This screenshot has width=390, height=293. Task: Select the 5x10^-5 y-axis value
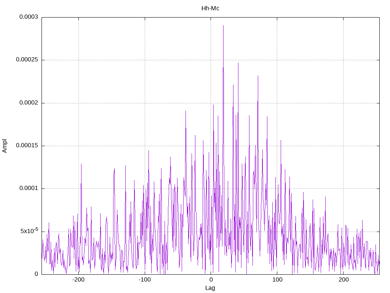tap(29, 231)
